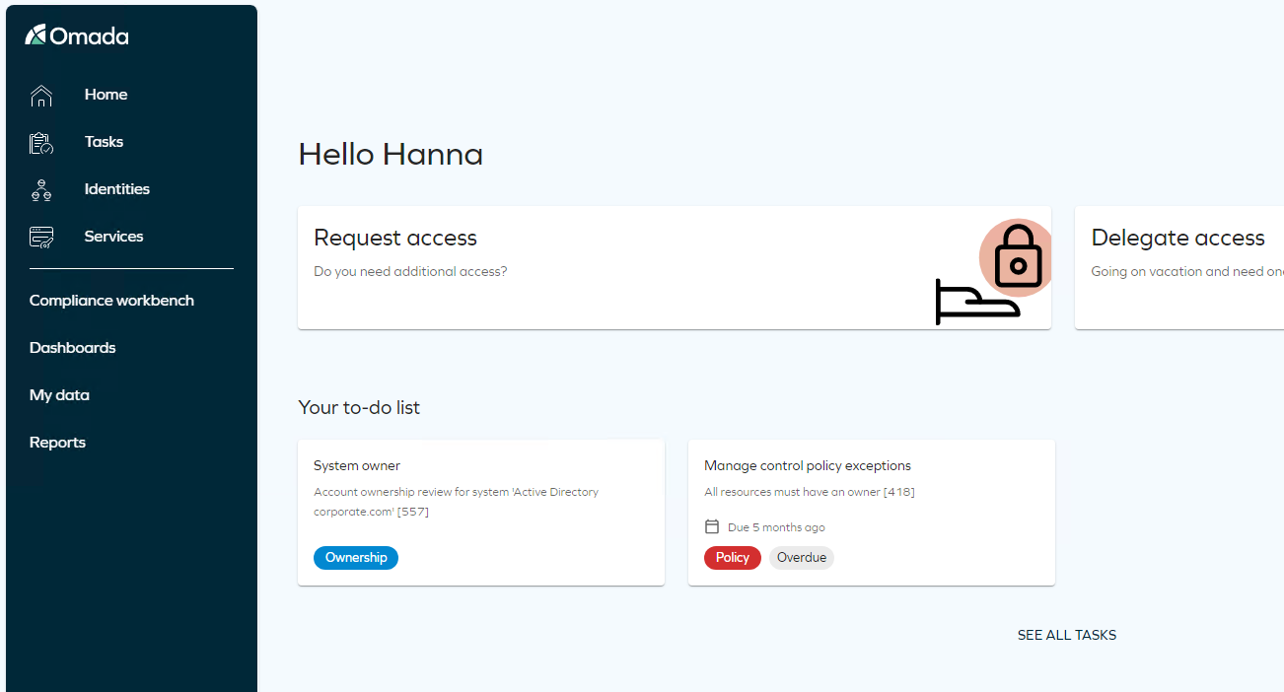1284x692 pixels.
Task: Open the Reports section
Action: [57, 443]
